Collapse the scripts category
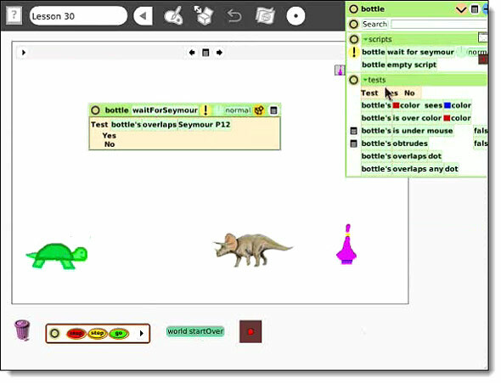The image size is (501, 383). click(x=365, y=39)
